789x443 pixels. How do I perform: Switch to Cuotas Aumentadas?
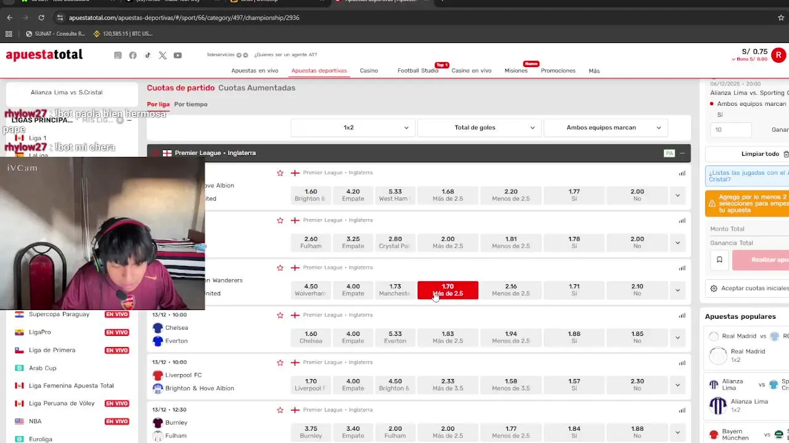[256, 88]
